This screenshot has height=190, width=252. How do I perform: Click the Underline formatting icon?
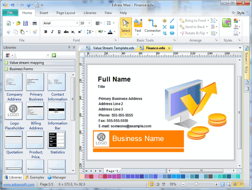click(59, 31)
